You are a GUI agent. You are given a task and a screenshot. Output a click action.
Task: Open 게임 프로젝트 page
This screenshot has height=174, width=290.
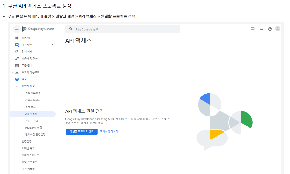[30, 162]
